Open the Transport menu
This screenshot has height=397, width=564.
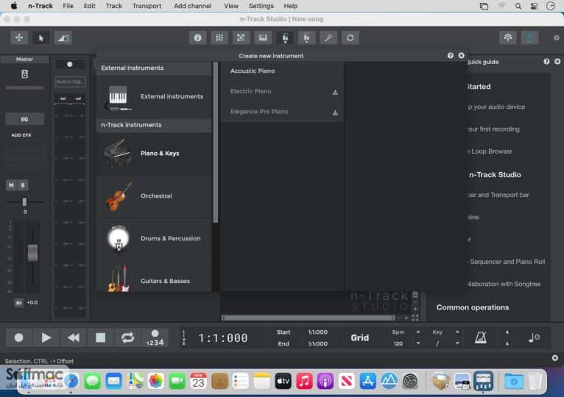tap(147, 6)
